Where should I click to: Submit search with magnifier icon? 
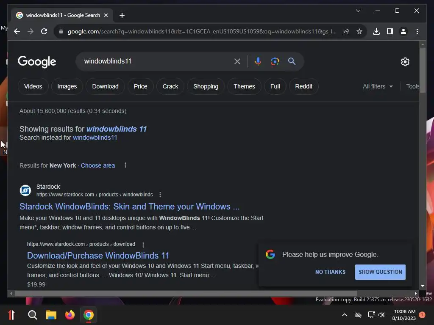coord(292,61)
